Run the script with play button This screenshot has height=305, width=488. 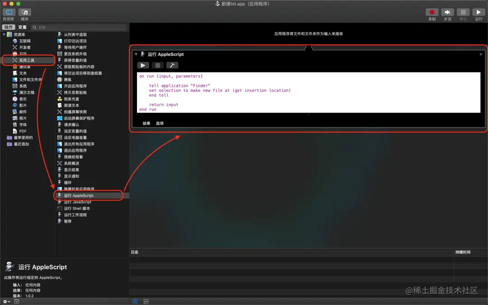pos(143,66)
